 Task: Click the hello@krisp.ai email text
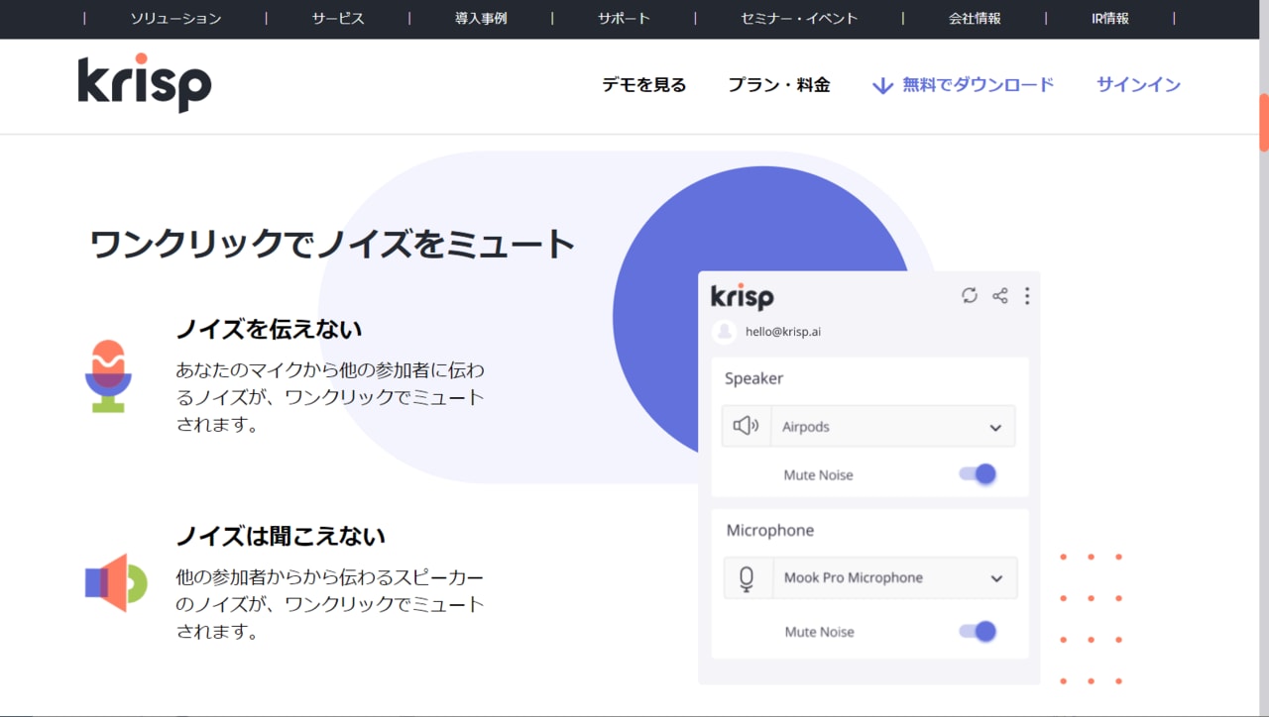point(783,332)
